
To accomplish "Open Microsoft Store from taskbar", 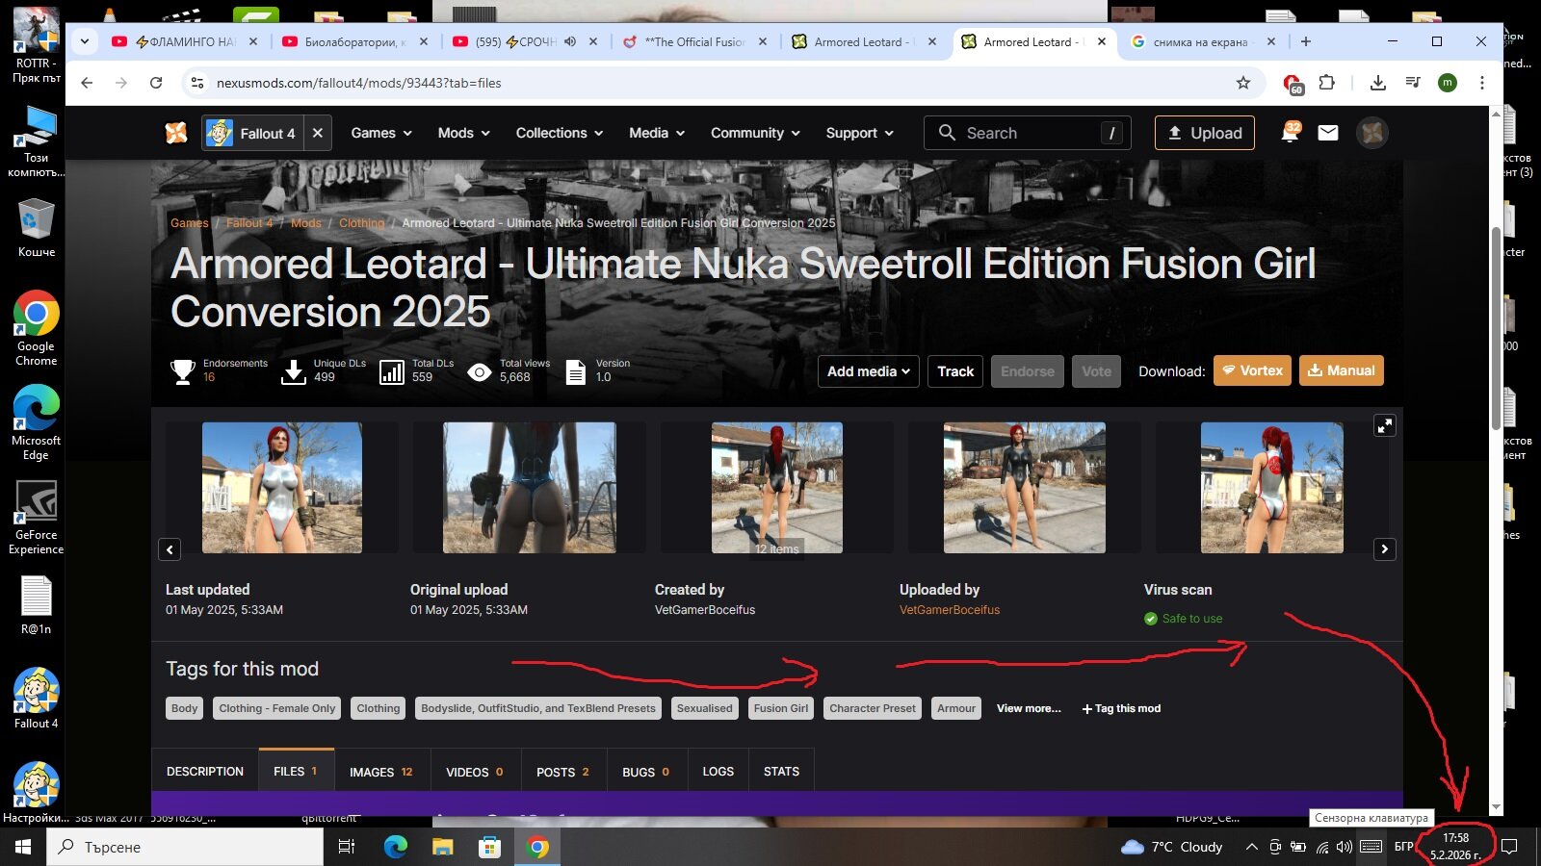I will click(x=489, y=847).
